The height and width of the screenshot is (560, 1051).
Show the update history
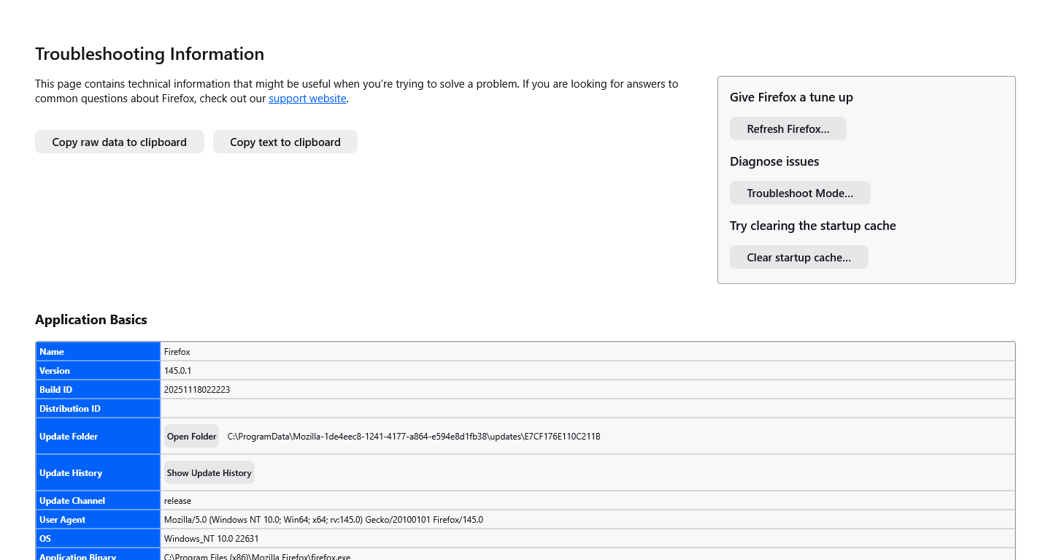point(209,473)
